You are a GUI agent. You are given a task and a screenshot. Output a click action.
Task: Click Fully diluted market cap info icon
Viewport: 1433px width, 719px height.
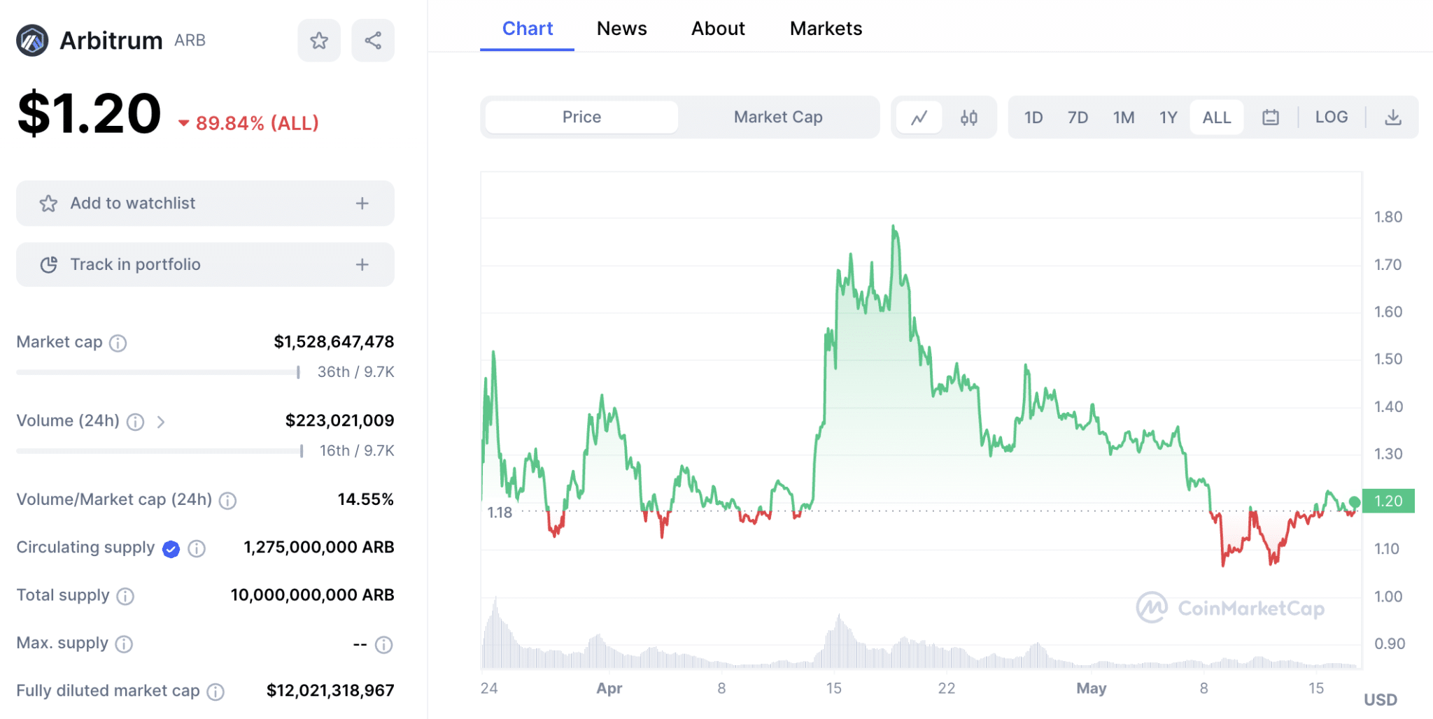pos(216,692)
